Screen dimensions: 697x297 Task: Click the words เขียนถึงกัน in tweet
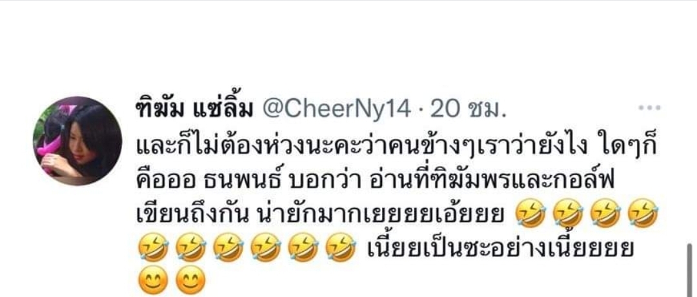pos(192,214)
